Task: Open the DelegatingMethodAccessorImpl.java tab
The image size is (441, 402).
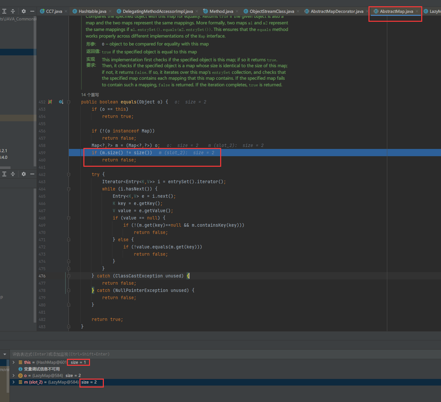Action: [x=158, y=11]
